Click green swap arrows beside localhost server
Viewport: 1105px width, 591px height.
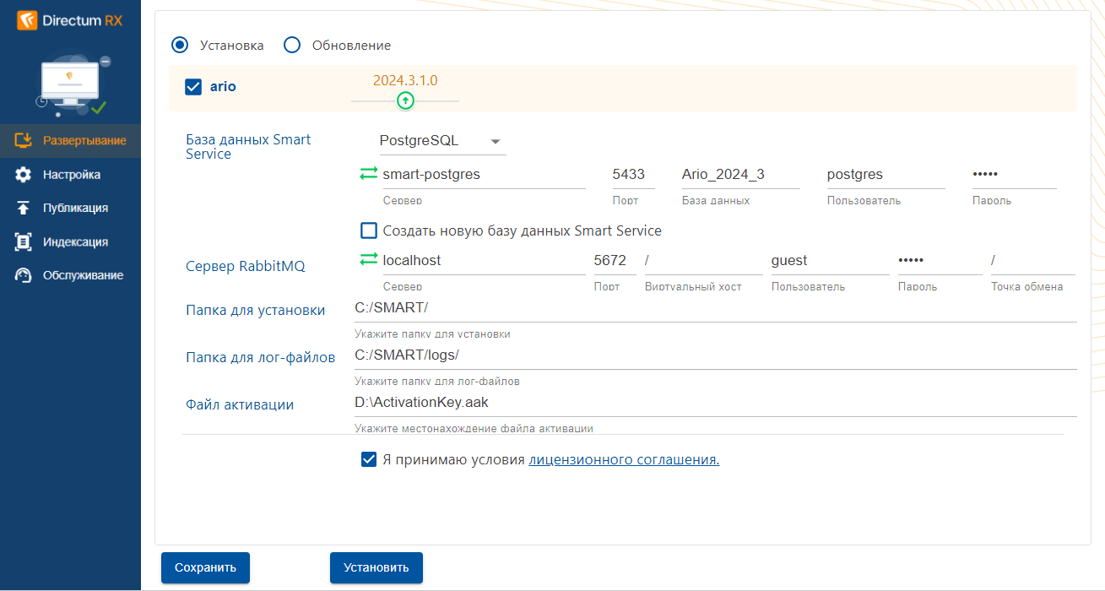[369, 260]
